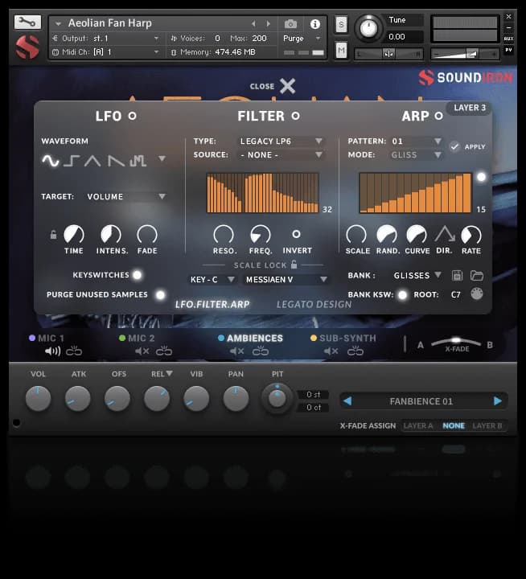Image resolution: width=526 pixels, height=579 pixels.
Task: Close the LFO filter arp panel
Action: point(287,86)
